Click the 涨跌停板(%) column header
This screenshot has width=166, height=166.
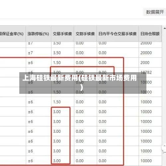click(38, 34)
